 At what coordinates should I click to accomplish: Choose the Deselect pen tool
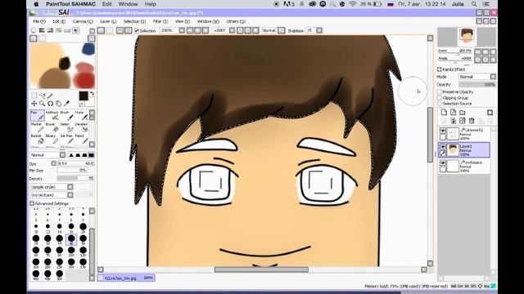tap(81, 127)
